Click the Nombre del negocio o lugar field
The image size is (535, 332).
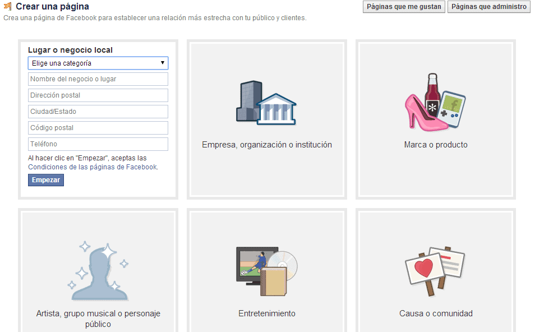[x=98, y=79]
